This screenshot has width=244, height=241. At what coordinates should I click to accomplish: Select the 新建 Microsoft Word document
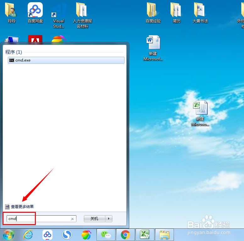coord(153,48)
